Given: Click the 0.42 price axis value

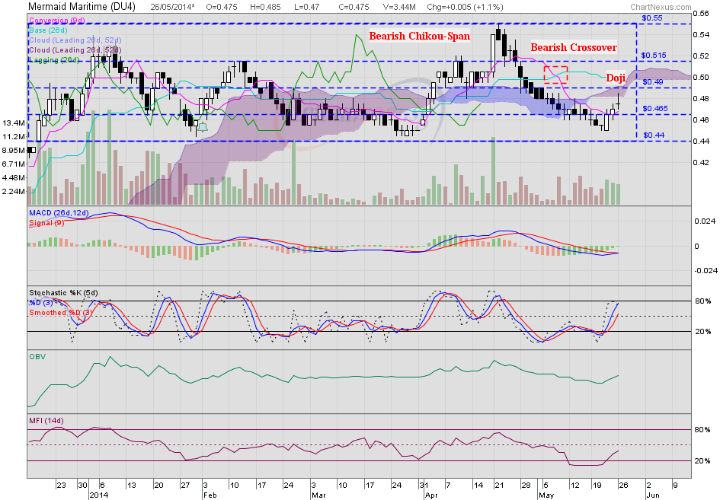Looking at the screenshot, I should click(x=701, y=162).
